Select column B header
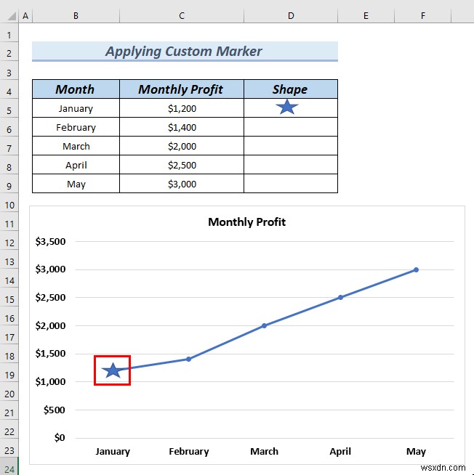Screen dimensions: 474x475 pos(76,16)
